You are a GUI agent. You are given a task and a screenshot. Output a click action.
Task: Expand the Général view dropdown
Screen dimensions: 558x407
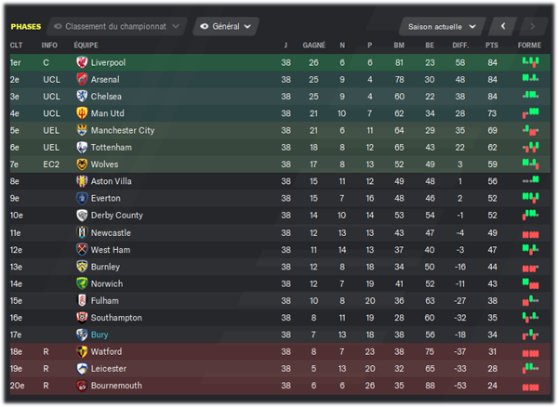[226, 26]
